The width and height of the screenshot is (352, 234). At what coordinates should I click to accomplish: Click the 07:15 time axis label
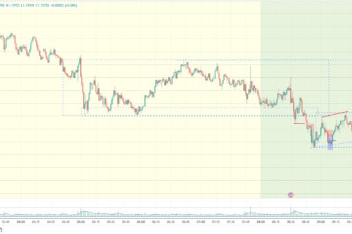[x=216, y=222]
